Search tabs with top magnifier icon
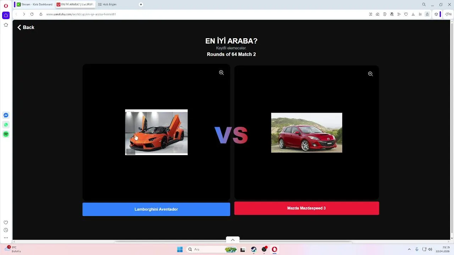 click(424, 5)
